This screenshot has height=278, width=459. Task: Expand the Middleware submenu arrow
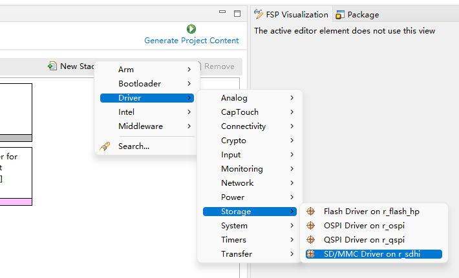pyautogui.click(x=189, y=126)
